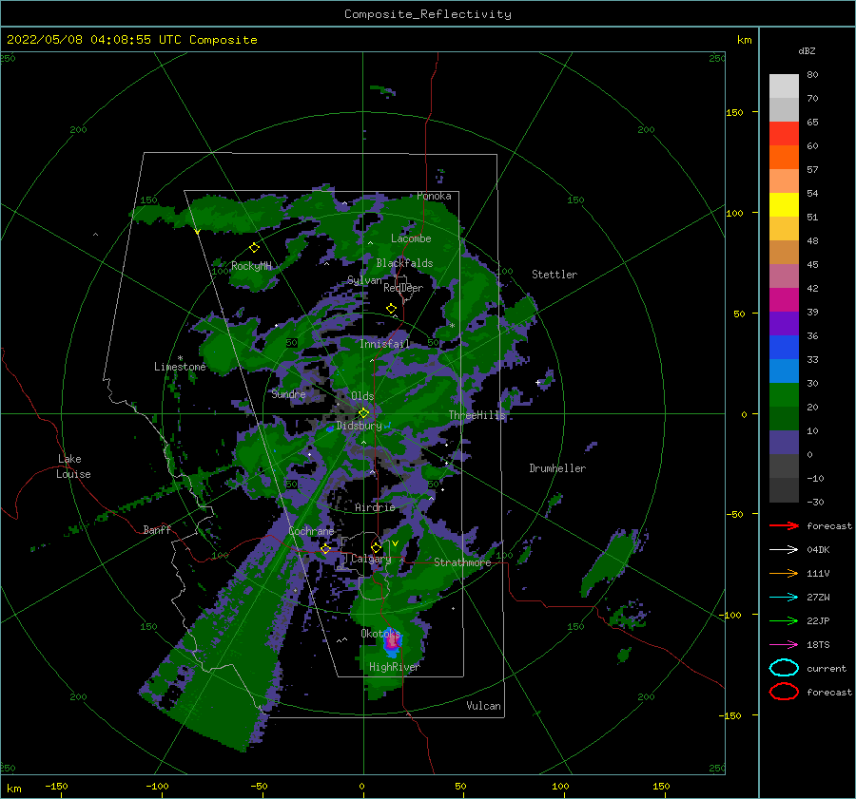Click the 18TS legend text
Screen dimensions: 856x799
tap(818, 645)
